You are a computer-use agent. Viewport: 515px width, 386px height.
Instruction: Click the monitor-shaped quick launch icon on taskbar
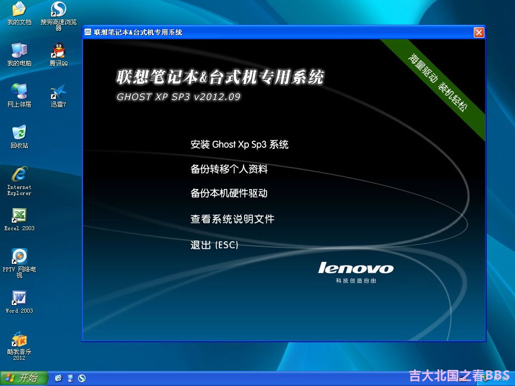(x=70, y=378)
